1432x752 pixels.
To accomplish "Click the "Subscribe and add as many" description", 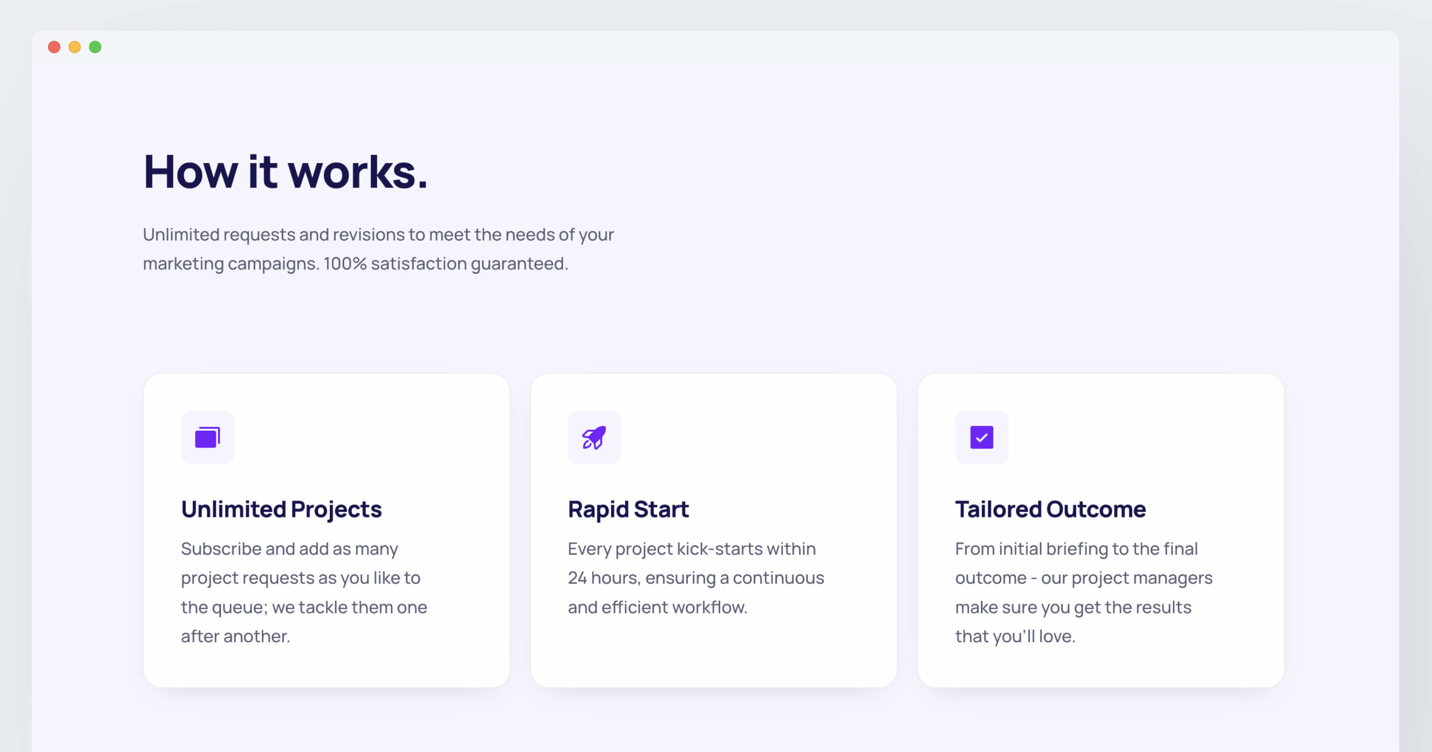I will 289,549.
